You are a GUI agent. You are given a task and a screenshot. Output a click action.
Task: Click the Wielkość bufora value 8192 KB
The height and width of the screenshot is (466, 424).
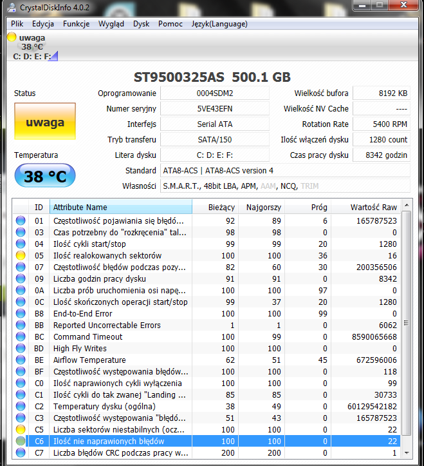[382, 93]
